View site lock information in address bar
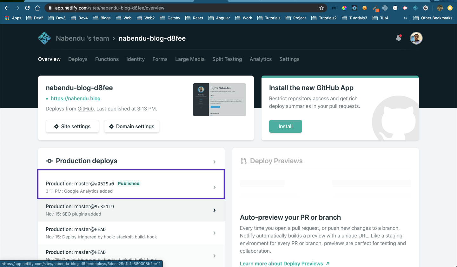This screenshot has width=457, height=267. 50,8
